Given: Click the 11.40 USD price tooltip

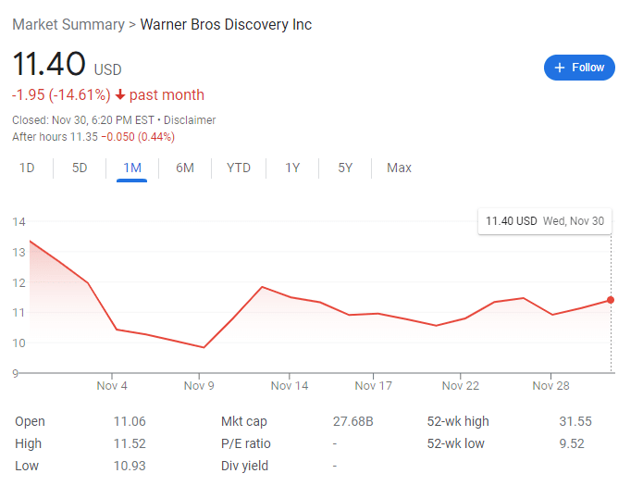Looking at the screenshot, I should coord(545,221).
